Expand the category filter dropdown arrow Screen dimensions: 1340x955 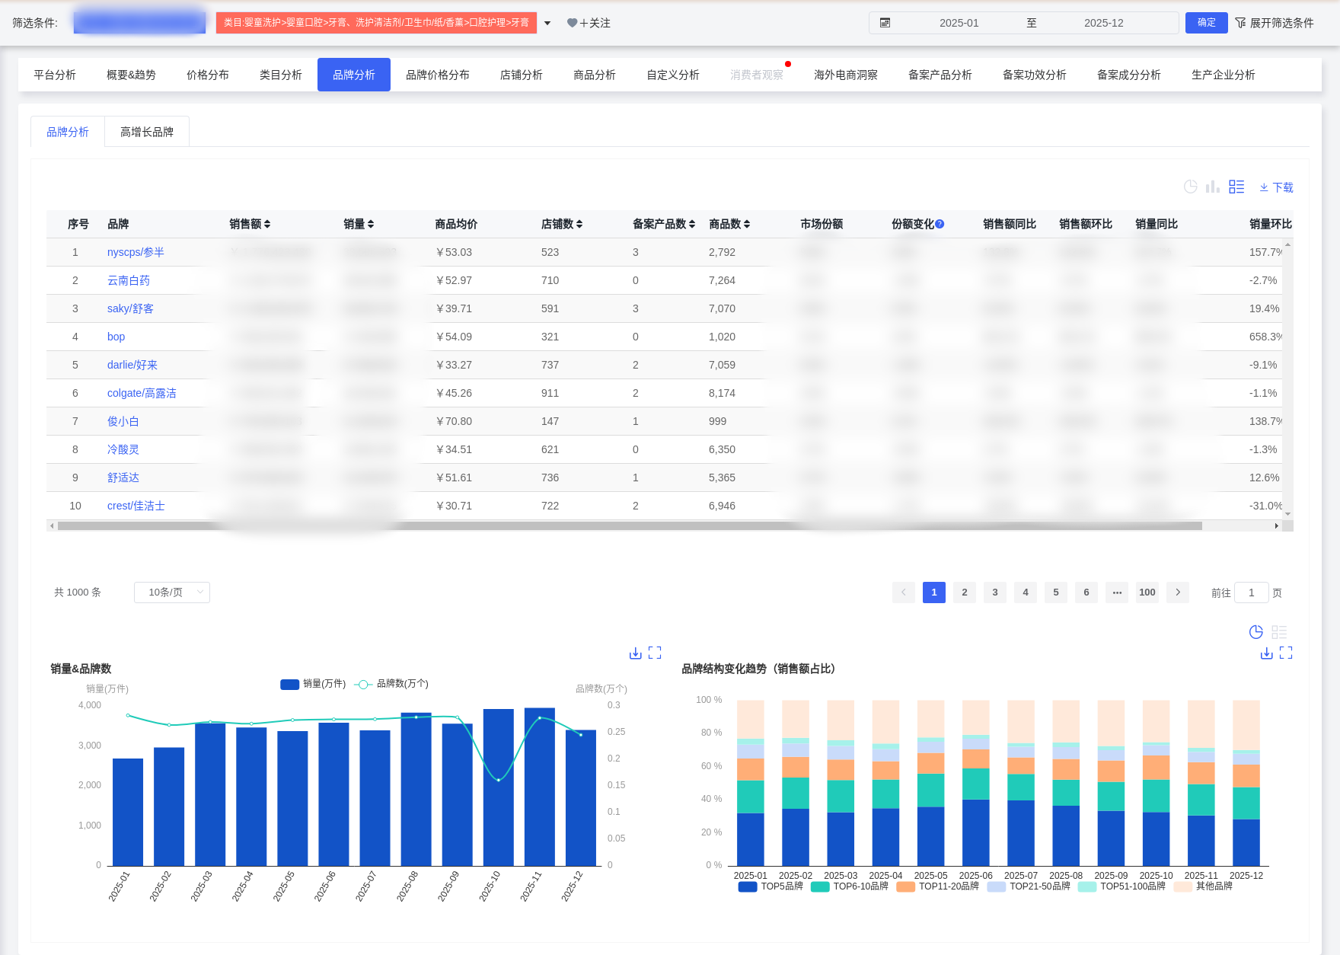click(x=547, y=23)
